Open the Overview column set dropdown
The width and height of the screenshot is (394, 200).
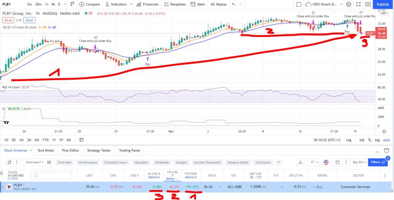pos(35,162)
